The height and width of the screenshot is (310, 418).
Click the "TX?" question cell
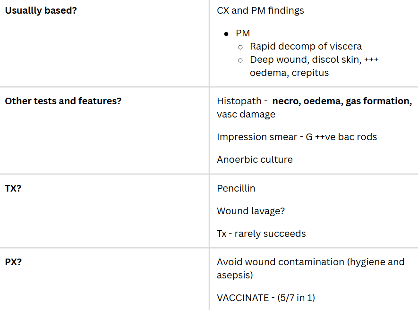tap(14, 188)
